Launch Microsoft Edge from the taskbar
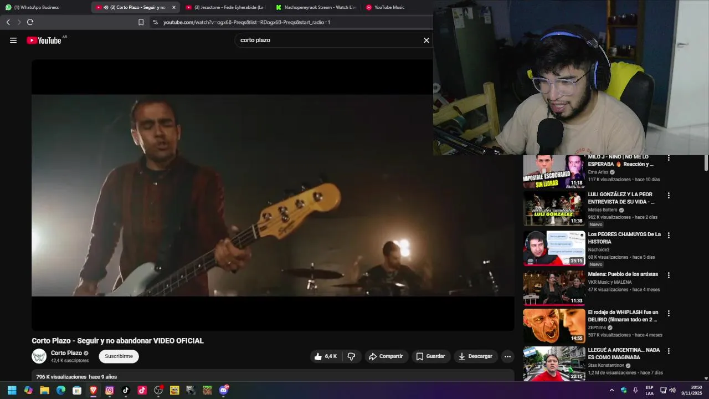Screen dimensions: 709x399 tap(61, 390)
